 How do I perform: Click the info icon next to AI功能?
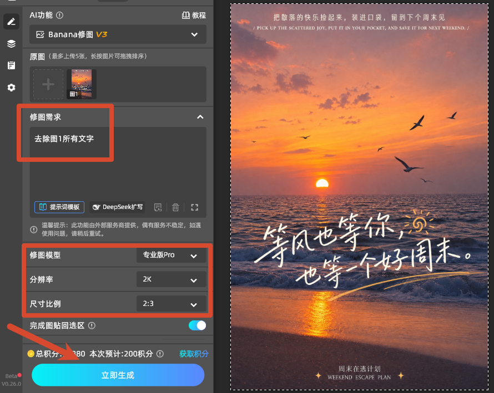pos(59,15)
